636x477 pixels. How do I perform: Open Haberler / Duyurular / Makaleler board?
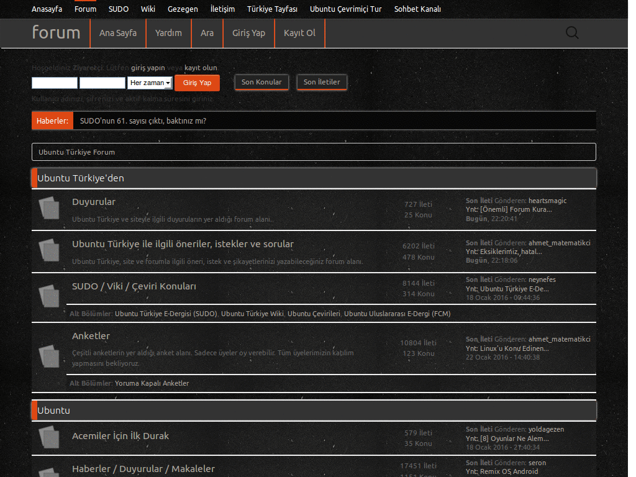coord(143,469)
